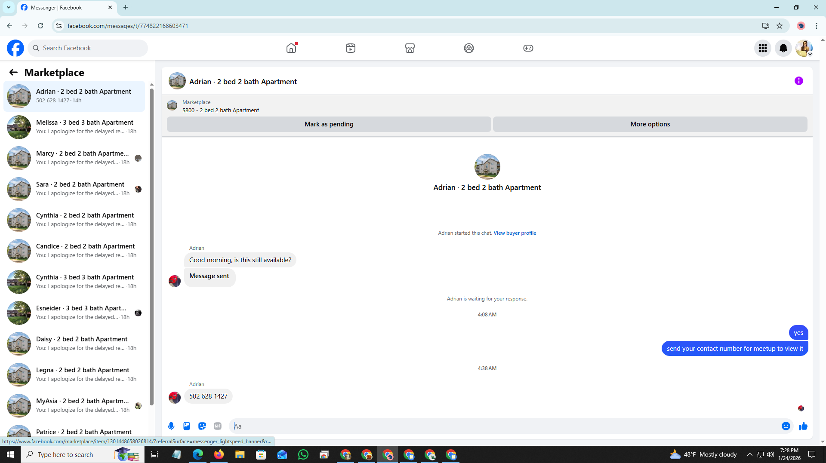Click the conversation list scrollbar
The height and width of the screenshot is (463, 826).
click(x=151, y=247)
